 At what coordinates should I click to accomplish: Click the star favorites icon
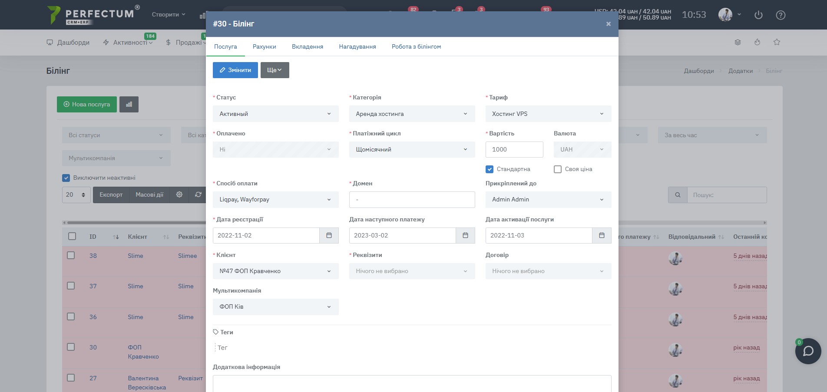point(777,42)
